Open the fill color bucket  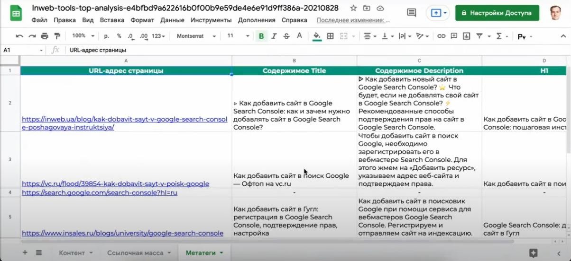pyautogui.click(x=317, y=36)
